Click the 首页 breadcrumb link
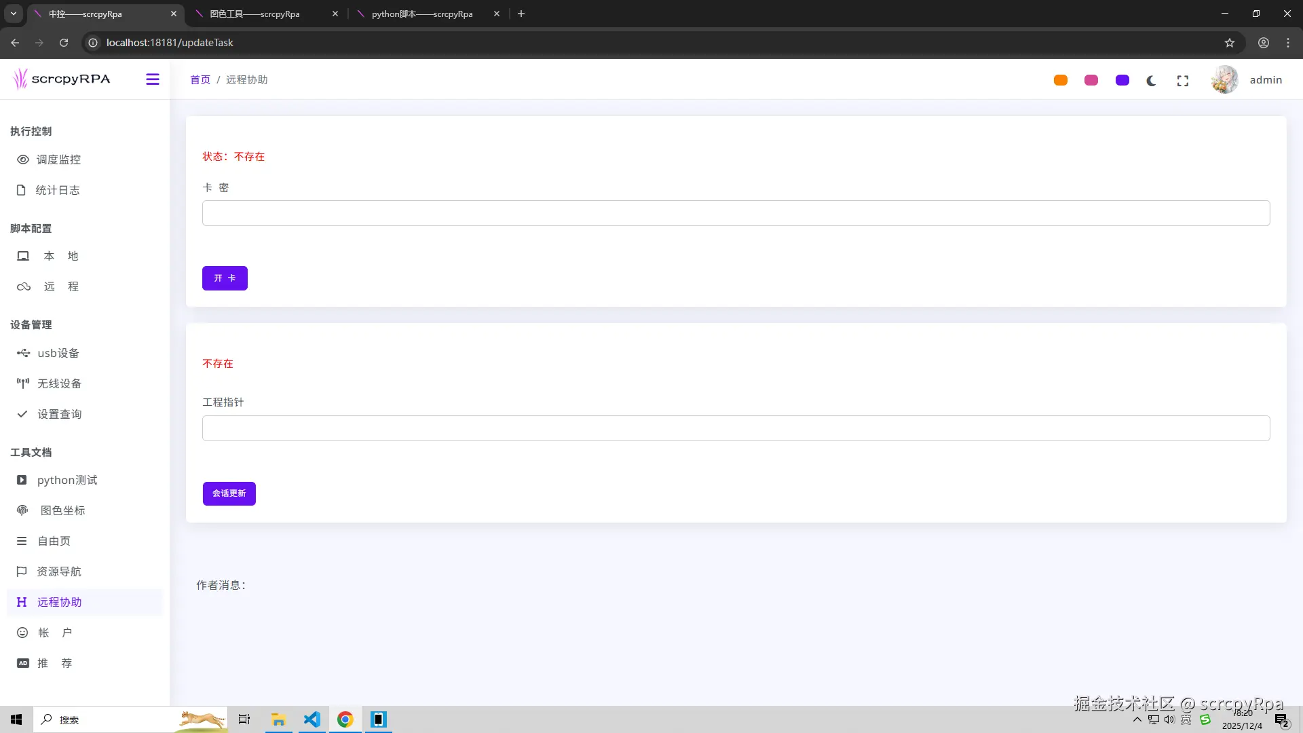This screenshot has height=733, width=1303. (x=200, y=80)
